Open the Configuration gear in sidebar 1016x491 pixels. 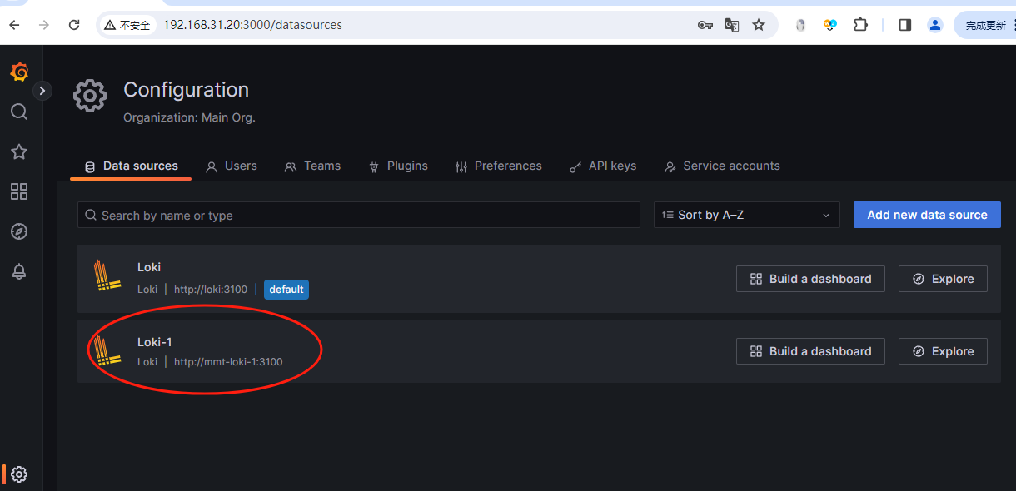tap(19, 474)
